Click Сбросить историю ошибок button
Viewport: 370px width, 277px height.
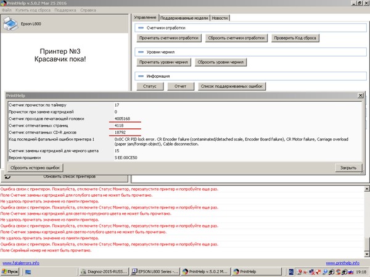pos(35,168)
